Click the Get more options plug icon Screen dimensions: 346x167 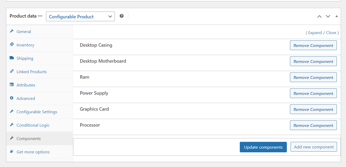[x=12, y=152]
